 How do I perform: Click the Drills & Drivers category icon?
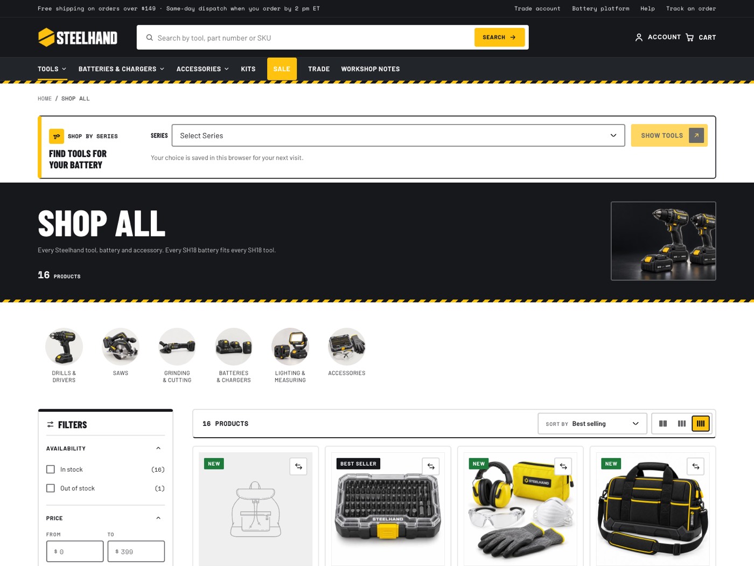64,347
